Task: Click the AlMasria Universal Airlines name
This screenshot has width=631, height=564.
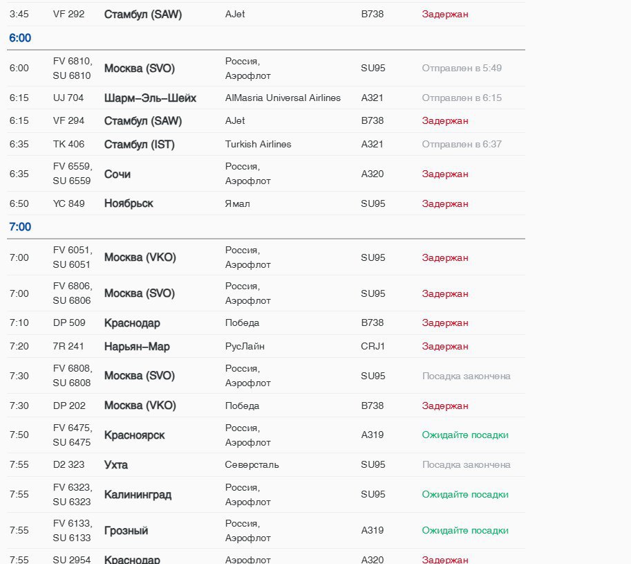Action: [283, 98]
